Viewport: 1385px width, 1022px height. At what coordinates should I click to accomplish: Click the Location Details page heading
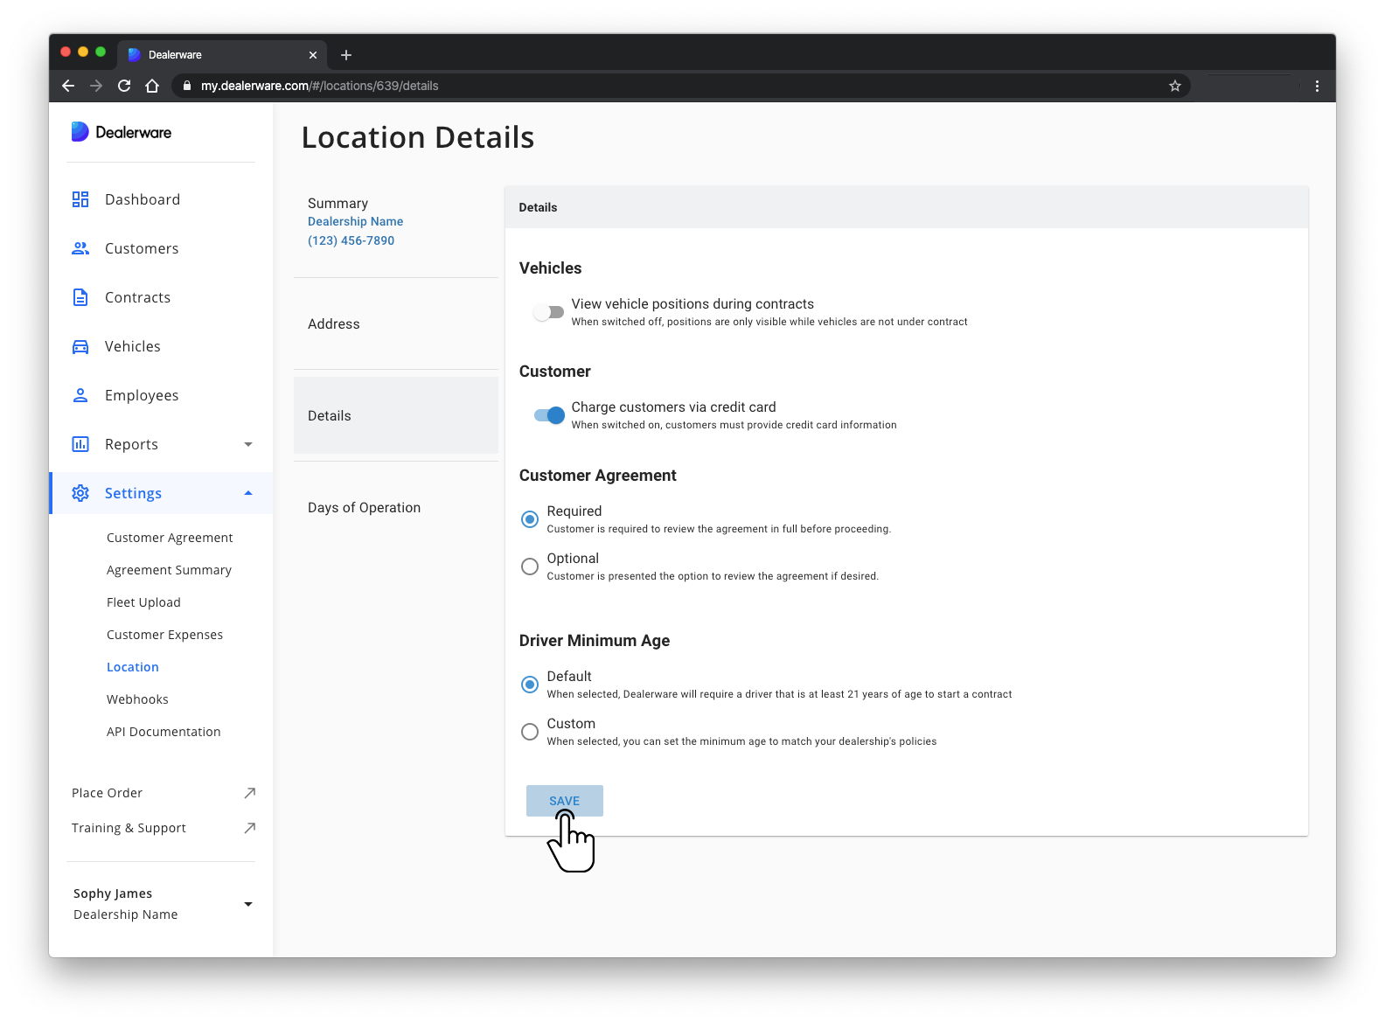point(418,137)
